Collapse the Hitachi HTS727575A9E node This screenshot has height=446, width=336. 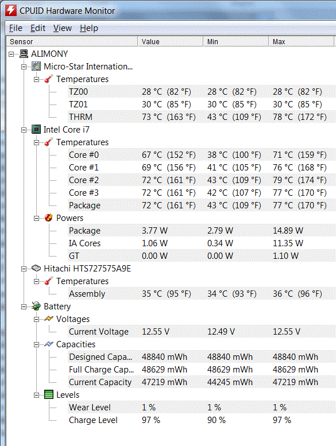24,269
